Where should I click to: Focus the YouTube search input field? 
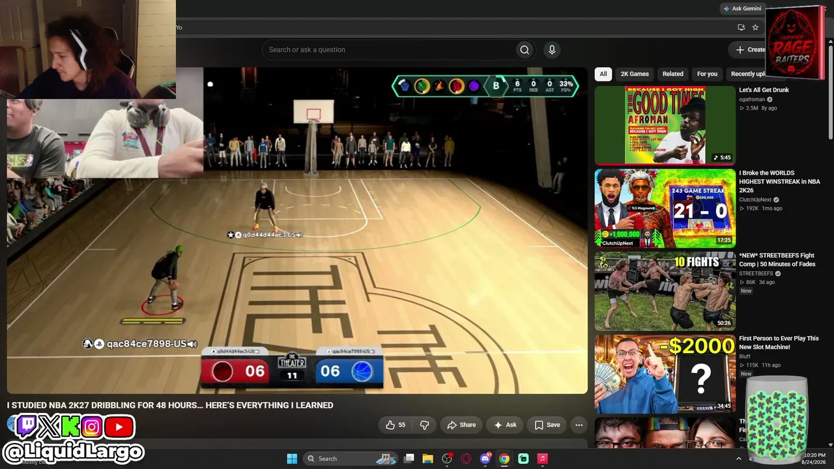388,50
